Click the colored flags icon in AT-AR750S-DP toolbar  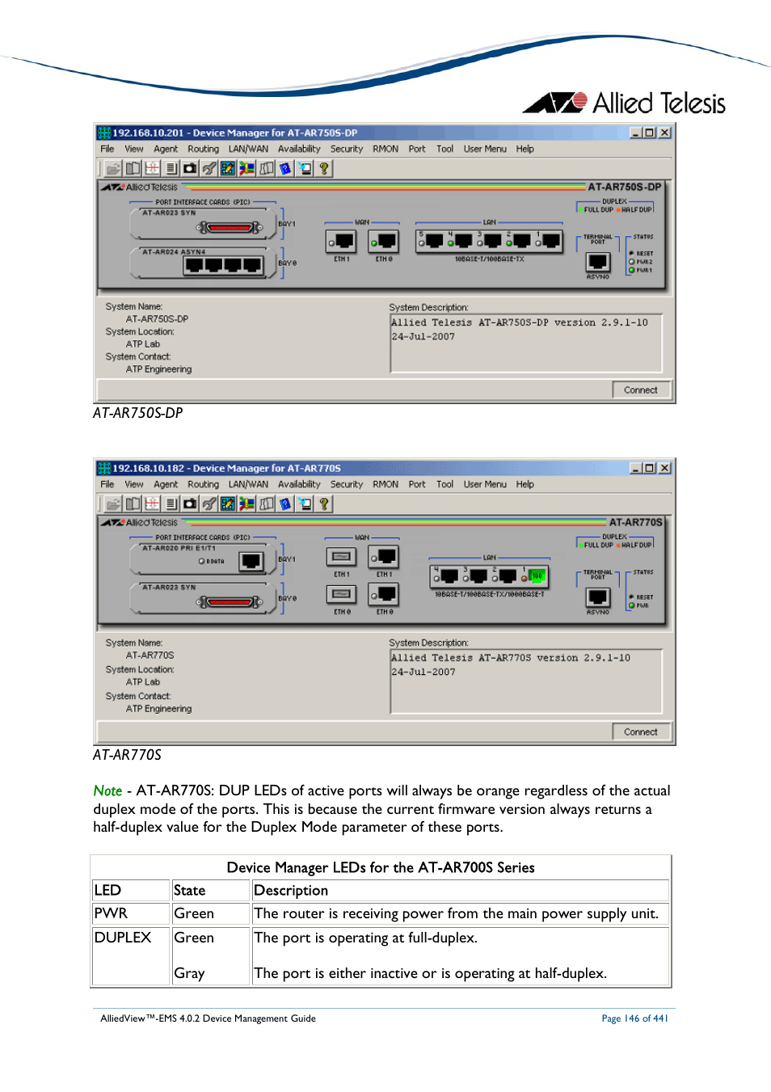pos(247,168)
